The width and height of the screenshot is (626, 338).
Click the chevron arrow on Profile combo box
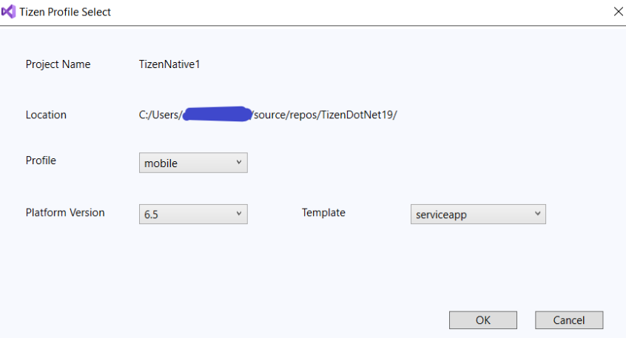239,163
